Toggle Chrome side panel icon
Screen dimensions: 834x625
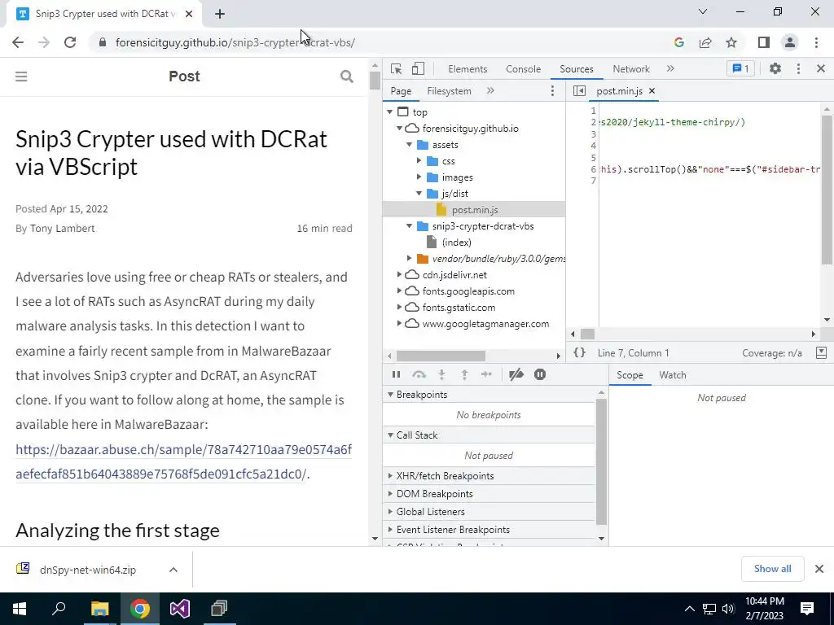tap(764, 42)
